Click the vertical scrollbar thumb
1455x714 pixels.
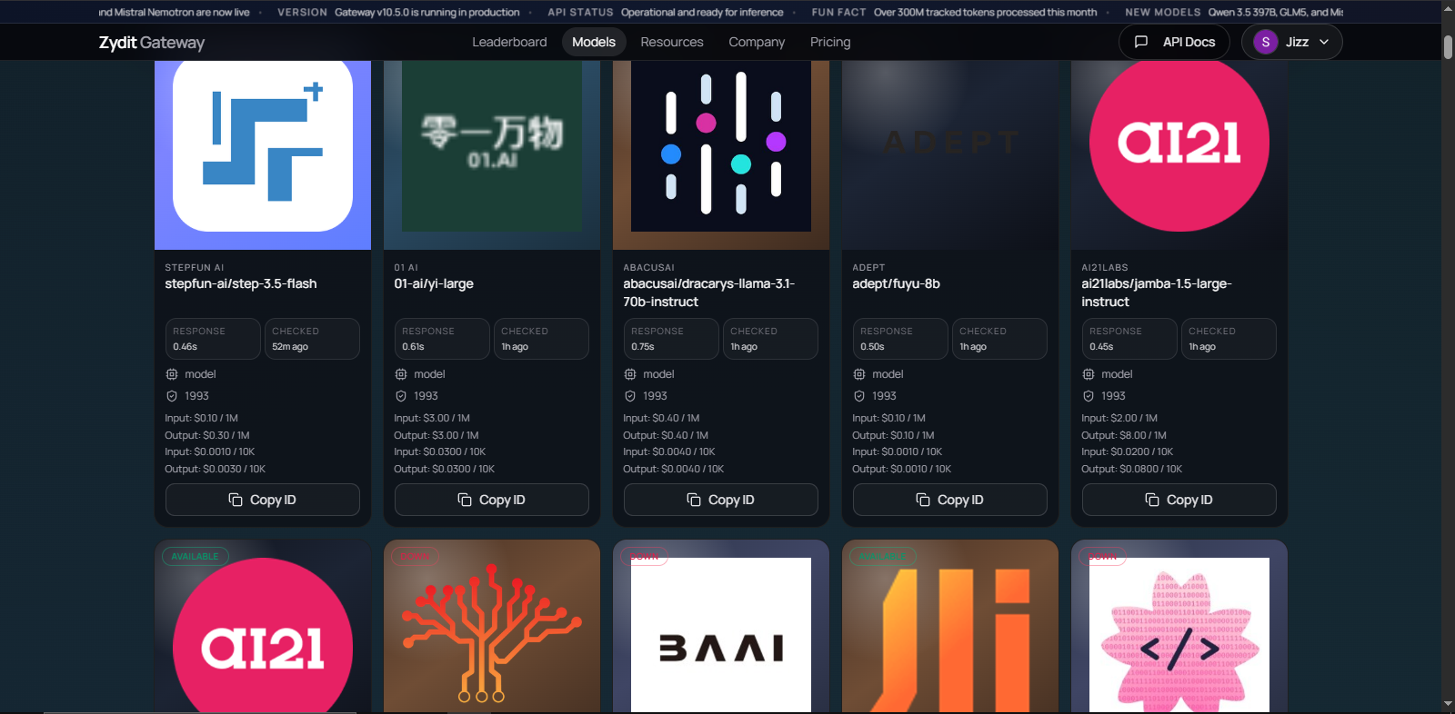[x=1448, y=47]
